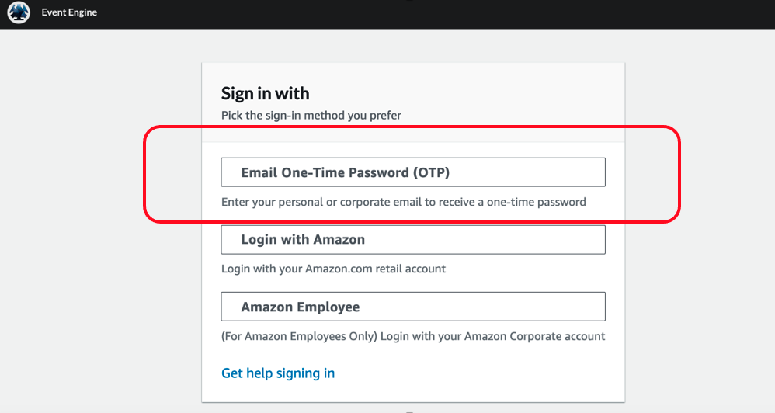Click the word "Employee" on the third button
The height and width of the screenshot is (413, 775).
click(326, 307)
